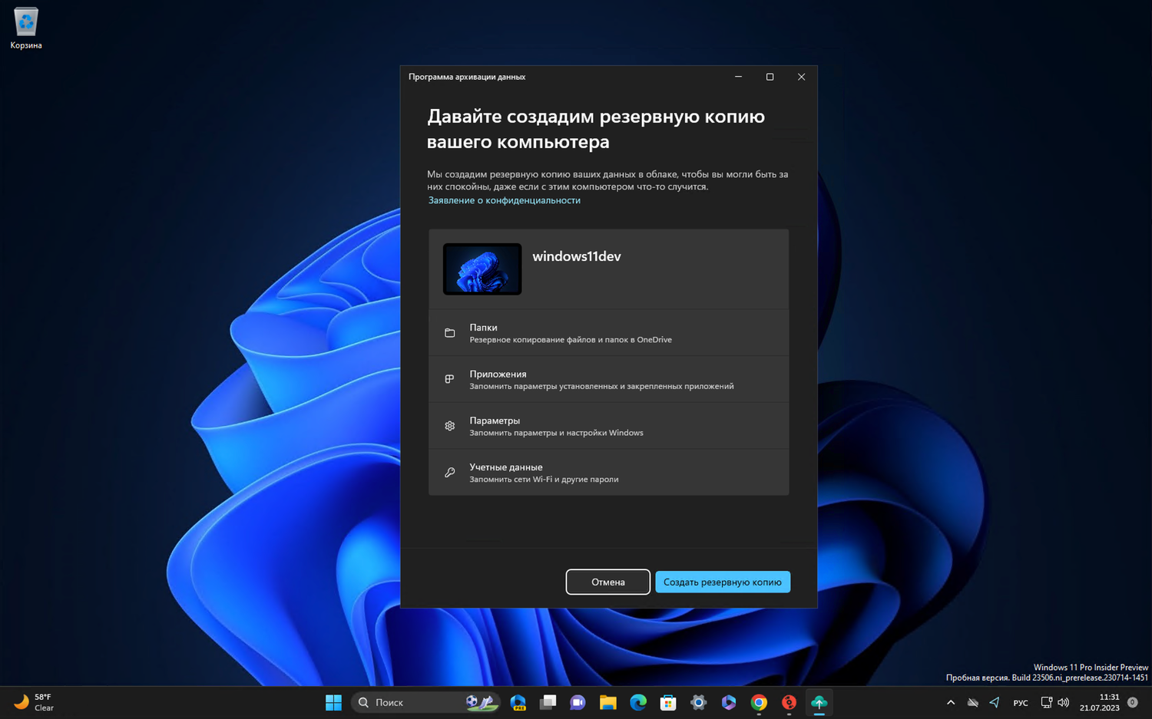Click the Отмена button
1152x719 pixels.
point(608,582)
